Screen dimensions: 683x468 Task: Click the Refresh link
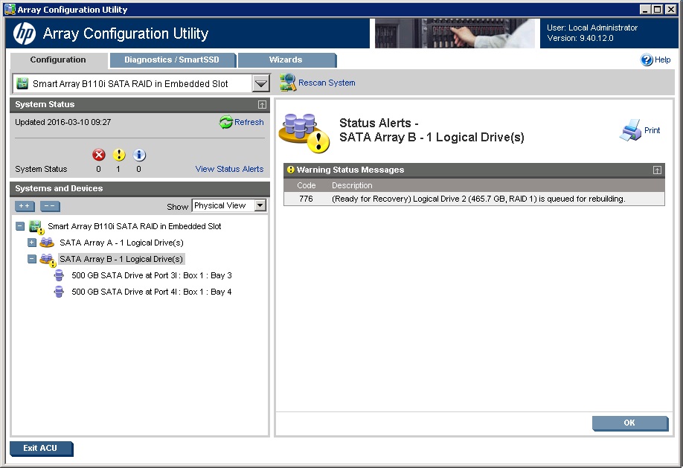(249, 123)
